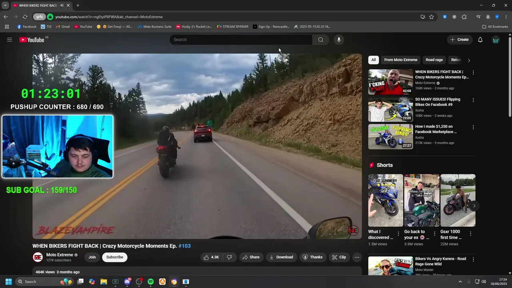Open Meta Business Suite bookmark
Image resolution: width=512 pixels, height=288 pixels.
click(x=154, y=27)
